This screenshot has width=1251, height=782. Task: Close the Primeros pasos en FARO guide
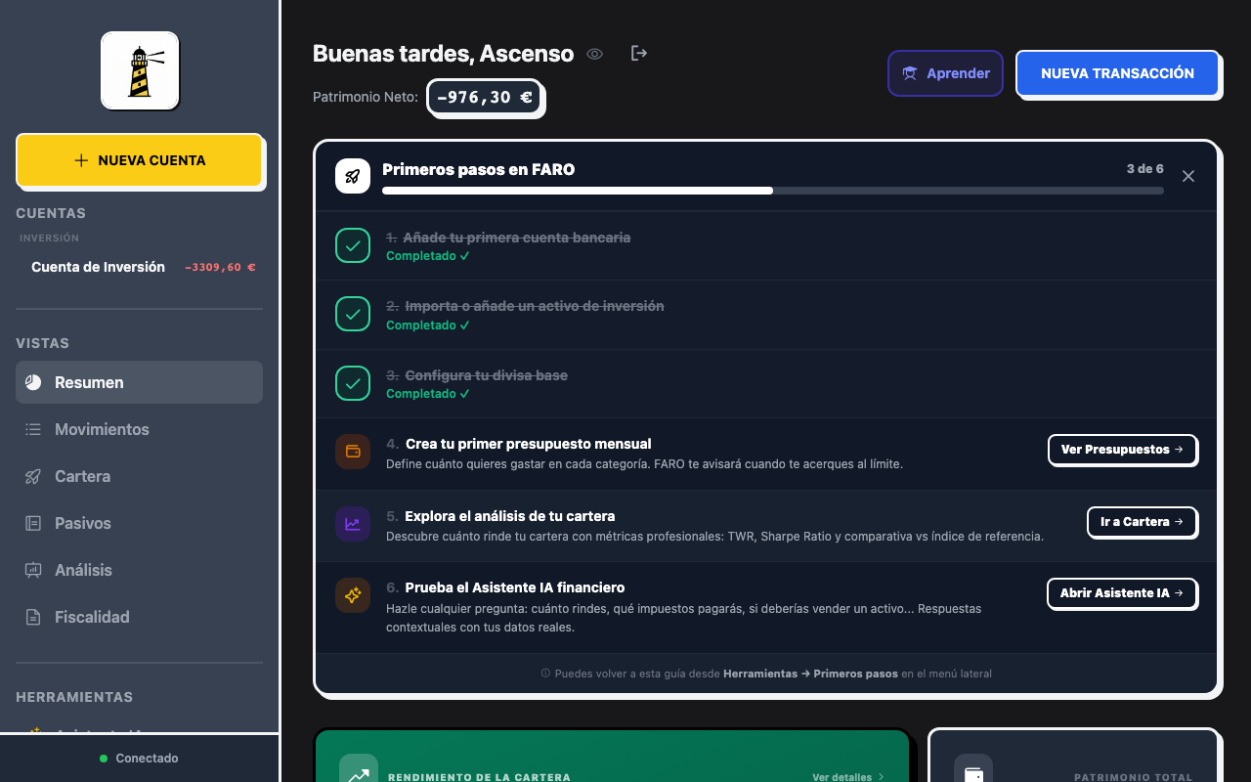click(1188, 176)
